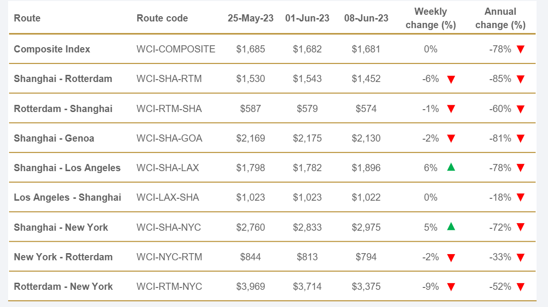Screen dimensions: 548x307
Task: Select the Shanghai - Genoa route name
Action: click(54, 138)
